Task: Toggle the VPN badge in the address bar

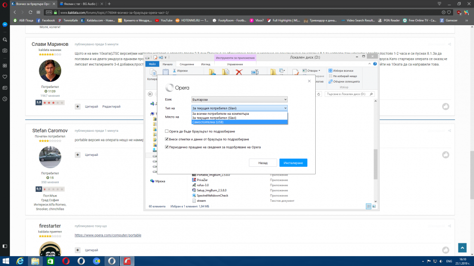Action: pyautogui.click(x=49, y=12)
